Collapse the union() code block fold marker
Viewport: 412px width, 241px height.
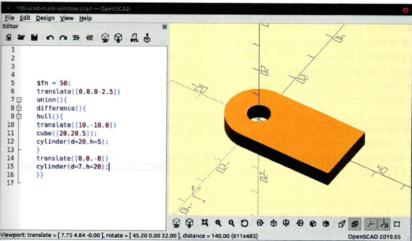tap(19, 100)
